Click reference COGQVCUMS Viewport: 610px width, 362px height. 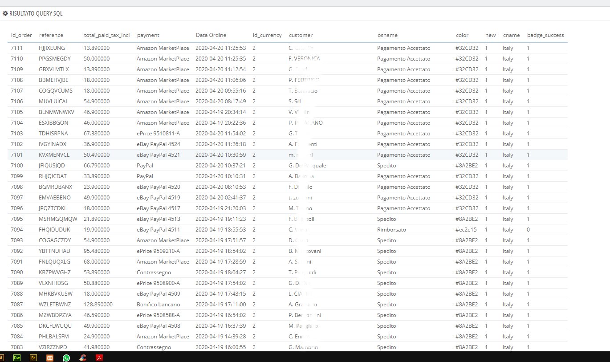click(x=55, y=90)
